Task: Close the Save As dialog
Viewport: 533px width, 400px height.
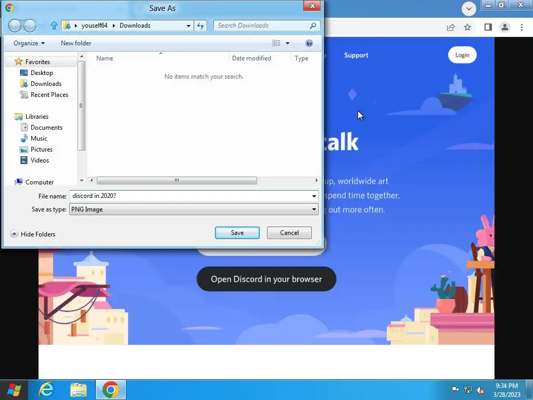Action: point(312,6)
